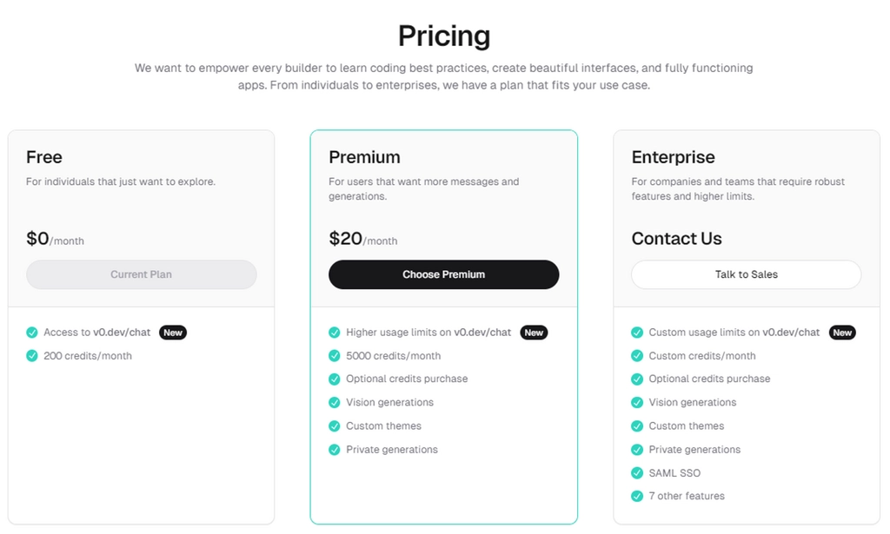
Task: Click checkmark beside Access to v0.dev/chat
Action: point(32,333)
